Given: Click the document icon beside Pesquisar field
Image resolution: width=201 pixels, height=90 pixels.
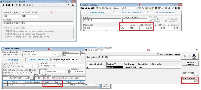Looking at the screenshot, I should tap(185, 56).
